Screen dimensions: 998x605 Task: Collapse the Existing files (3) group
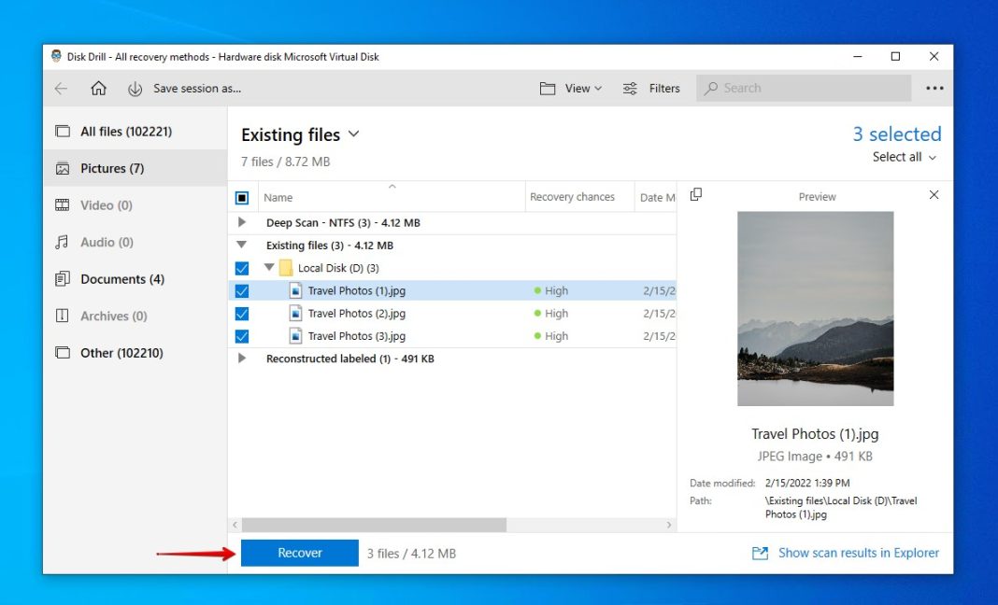pos(242,245)
